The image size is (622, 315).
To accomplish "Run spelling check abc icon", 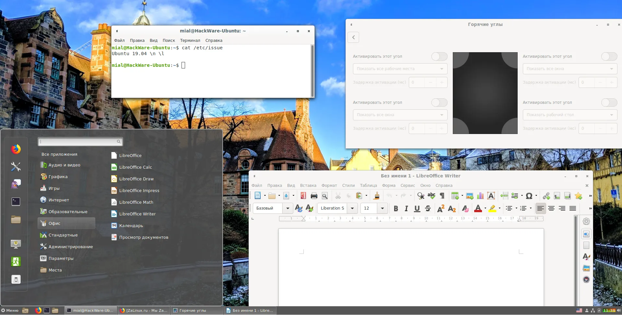I will pyautogui.click(x=431, y=196).
